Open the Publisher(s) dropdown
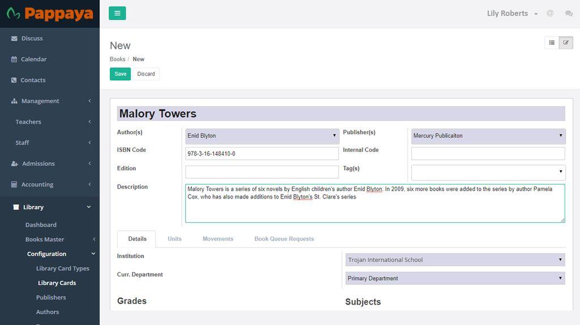Image resolution: width=580 pixels, height=325 pixels. (x=488, y=136)
